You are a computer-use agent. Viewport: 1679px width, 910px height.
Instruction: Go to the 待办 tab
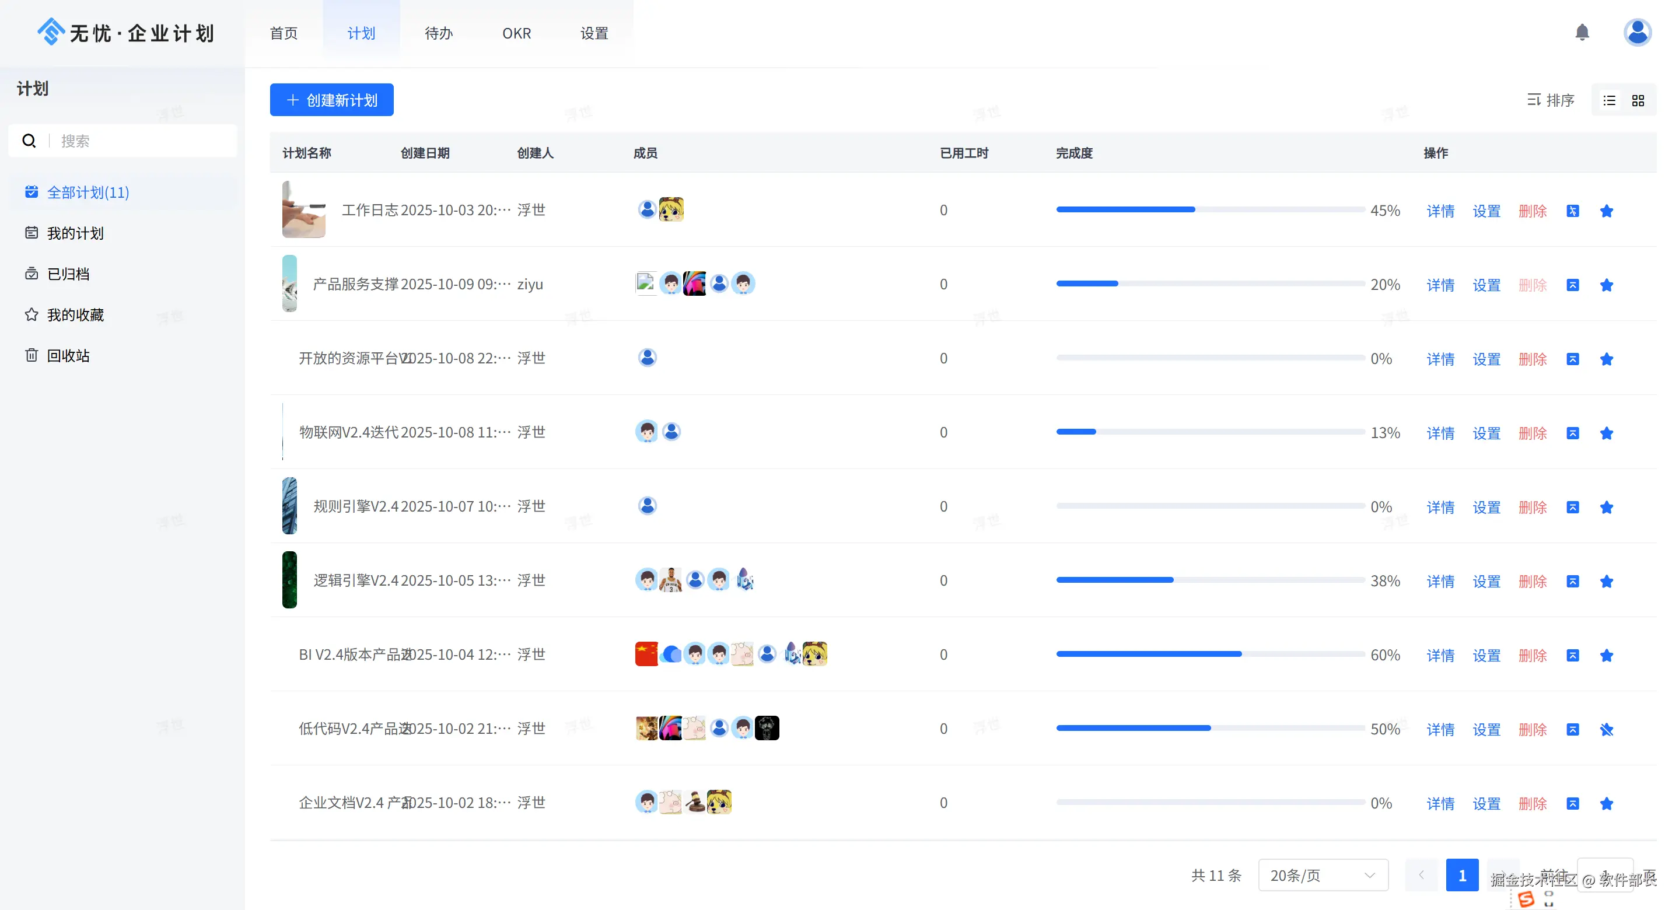pos(439,33)
